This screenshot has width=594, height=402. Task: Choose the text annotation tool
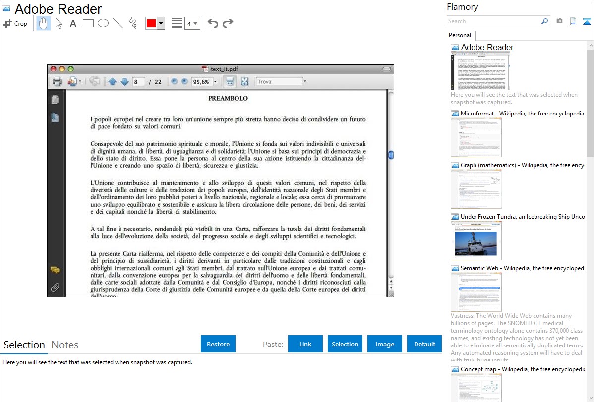click(x=73, y=23)
